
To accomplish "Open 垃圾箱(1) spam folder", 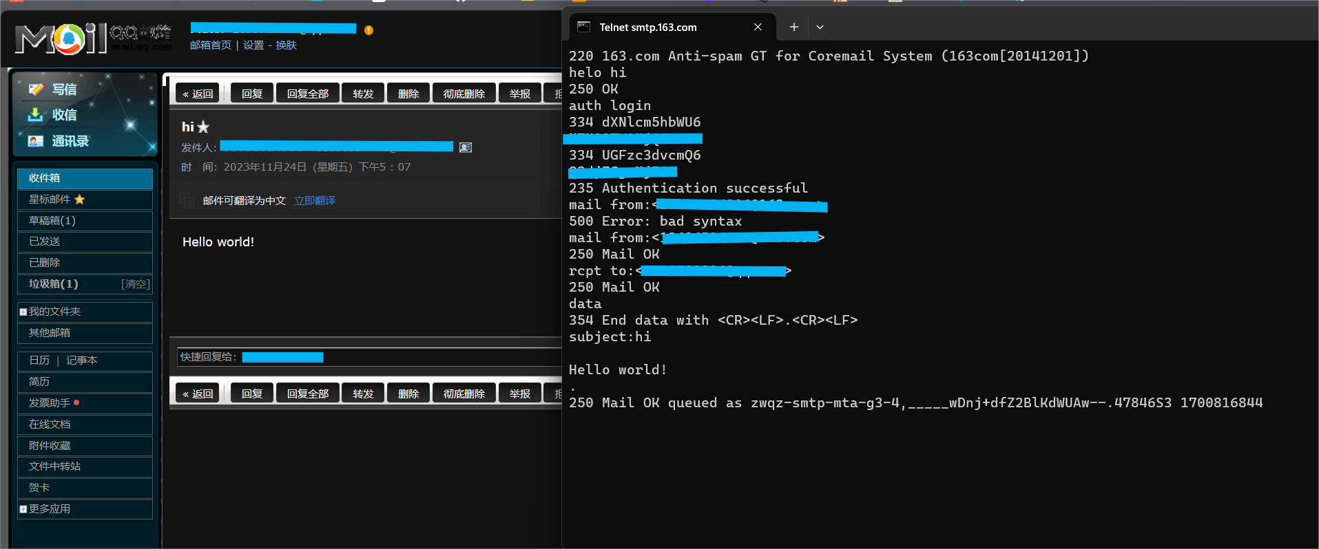I will pyautogui.click(x=54, y=284).
